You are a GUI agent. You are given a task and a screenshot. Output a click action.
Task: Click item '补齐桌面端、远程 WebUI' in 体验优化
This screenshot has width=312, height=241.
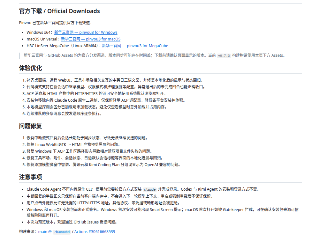coord(115,80)
